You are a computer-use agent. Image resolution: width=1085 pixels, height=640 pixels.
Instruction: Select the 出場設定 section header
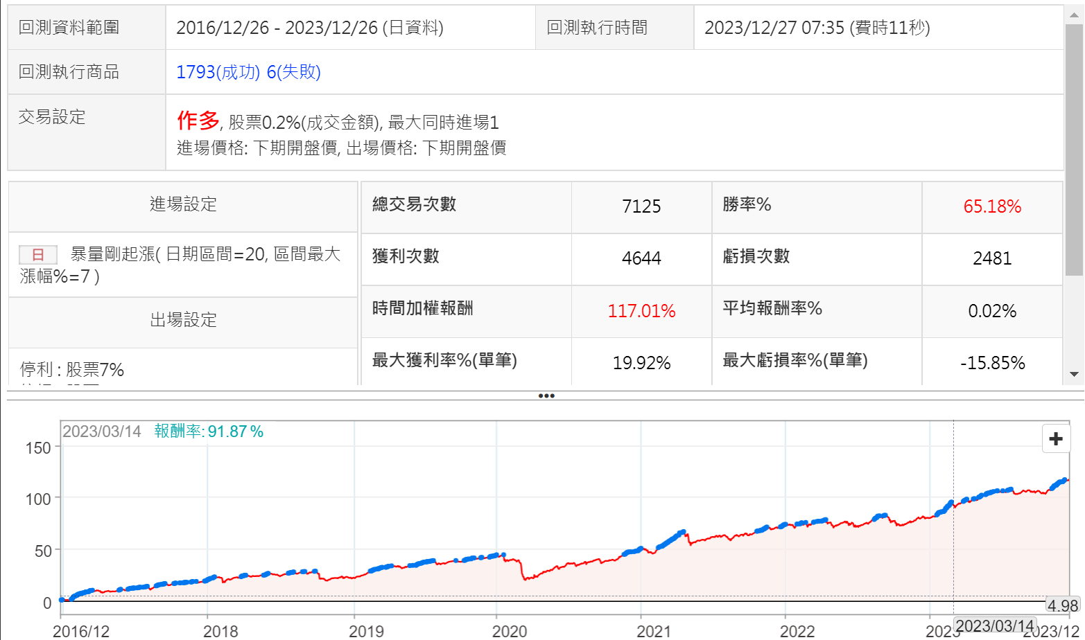[x=183, y=320]
